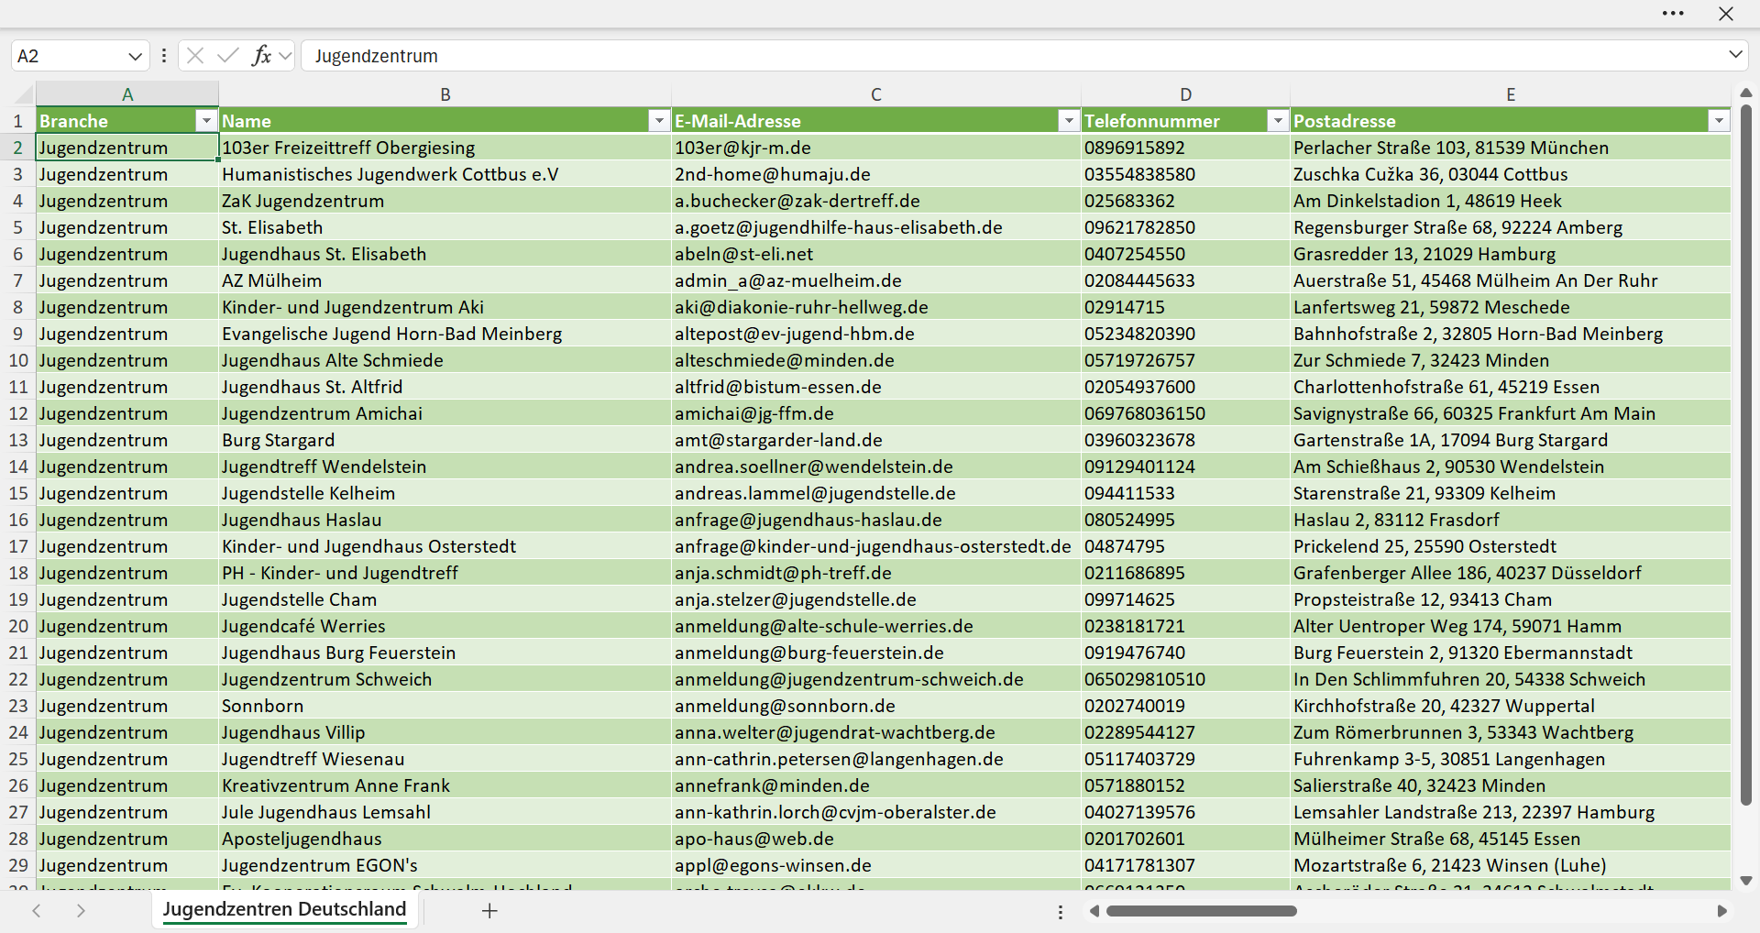Screen dimensions: 1760x933
Task: Expand the Name Box dropdown arrow
Action: 135,56
